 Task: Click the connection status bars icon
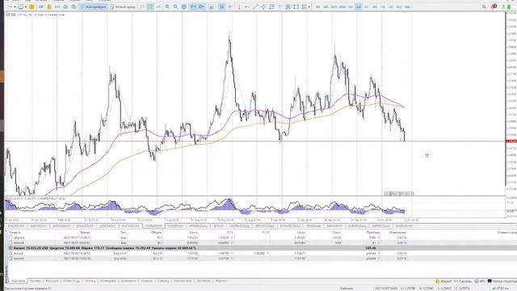(x=494, y=289)
